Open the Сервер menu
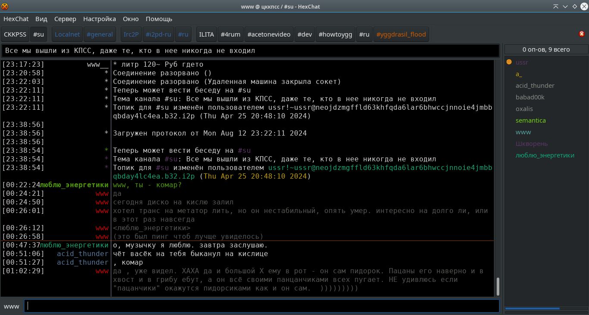This screenshot has height=315, width=589. pyautogui.click(x=65, y=19)
